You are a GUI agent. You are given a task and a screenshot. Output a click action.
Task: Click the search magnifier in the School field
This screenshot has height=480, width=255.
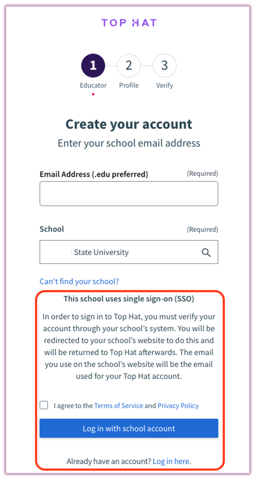[x=206, y=252]
